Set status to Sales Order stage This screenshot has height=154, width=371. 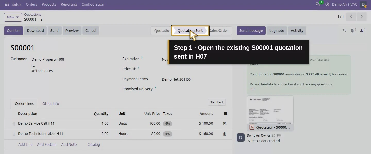(220, 31)
